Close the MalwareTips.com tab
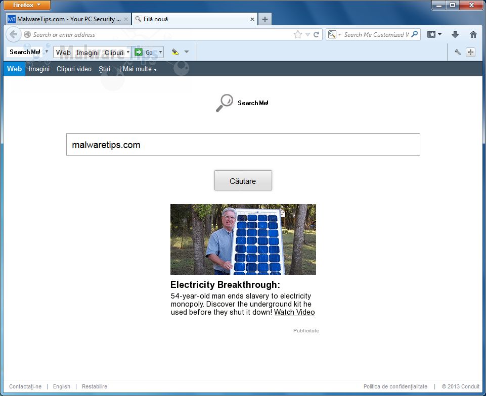 [126, 19]
